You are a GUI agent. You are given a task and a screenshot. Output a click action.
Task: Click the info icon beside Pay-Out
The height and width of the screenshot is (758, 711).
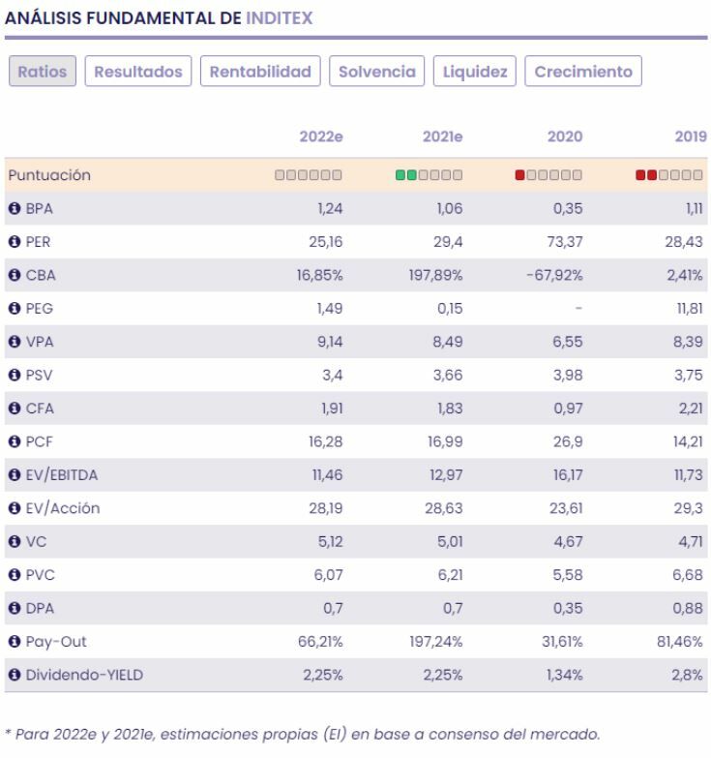(15, 639)
